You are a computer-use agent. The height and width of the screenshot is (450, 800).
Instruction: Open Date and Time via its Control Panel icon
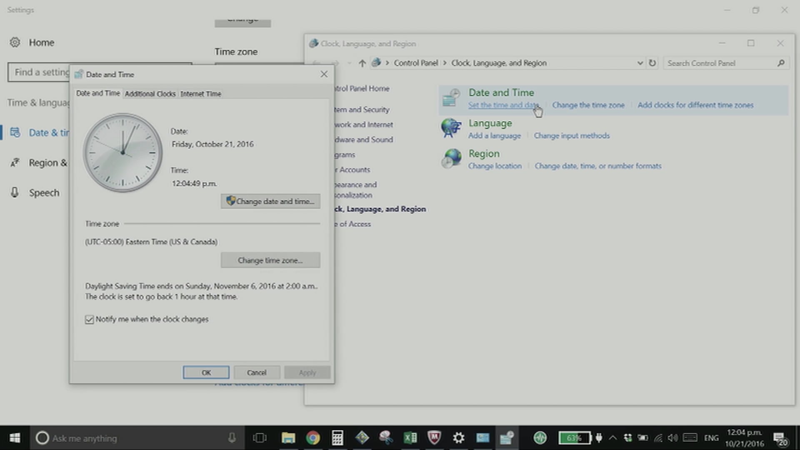pos(451,98)
